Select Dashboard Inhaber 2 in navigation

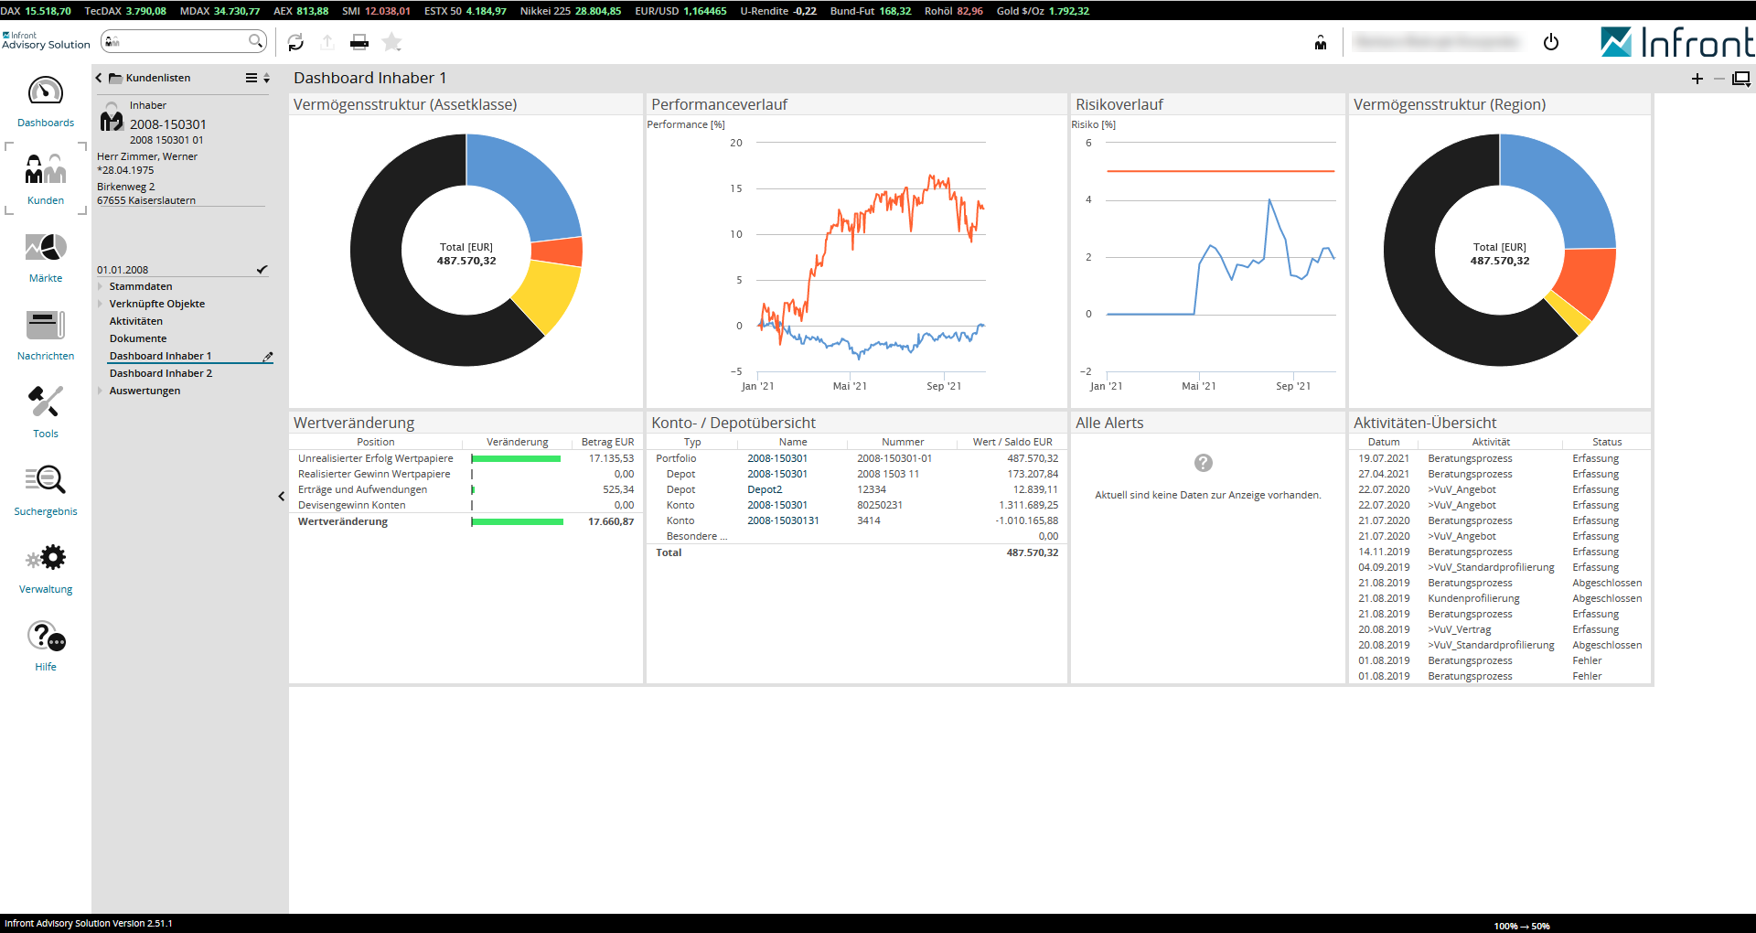tap(161, 374)
